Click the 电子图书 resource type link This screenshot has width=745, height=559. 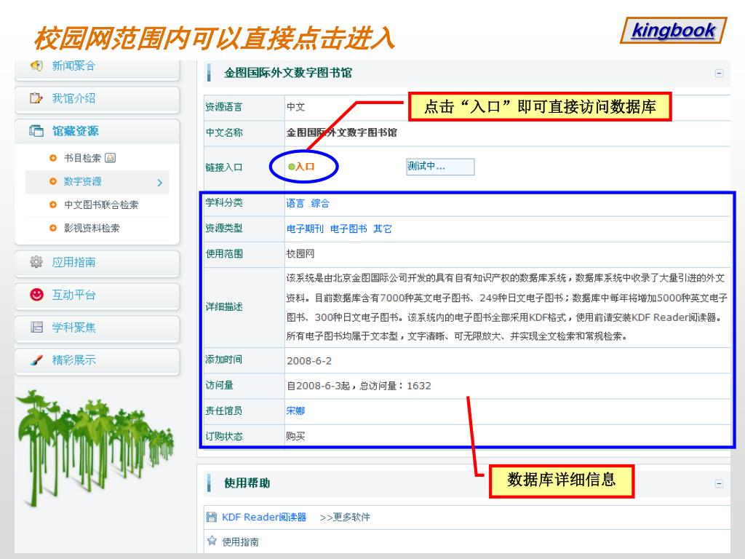pyautogui.click(x=348, y=229)
